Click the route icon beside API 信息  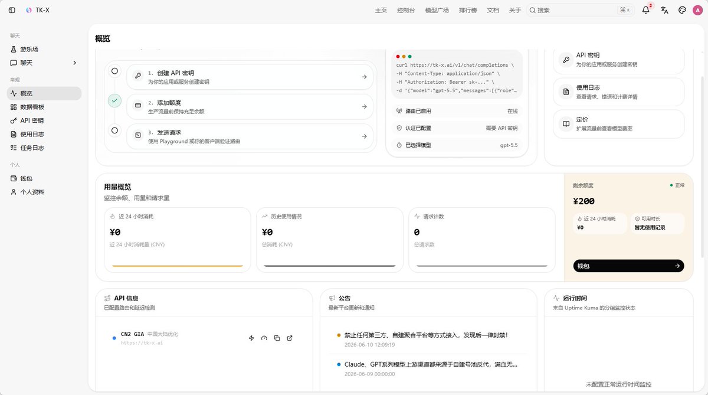click(107, 298)
